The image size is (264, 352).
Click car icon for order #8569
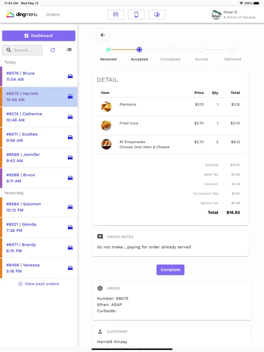[x=70, y=158]
